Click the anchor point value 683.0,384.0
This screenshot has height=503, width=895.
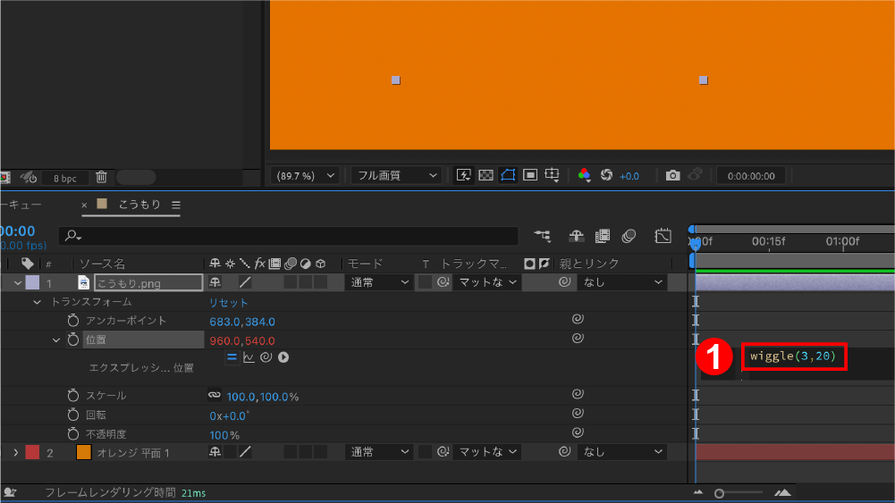point(242,322)
